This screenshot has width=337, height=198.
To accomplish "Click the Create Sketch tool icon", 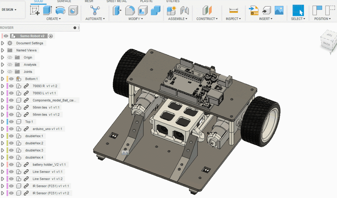I will (35, 11).
